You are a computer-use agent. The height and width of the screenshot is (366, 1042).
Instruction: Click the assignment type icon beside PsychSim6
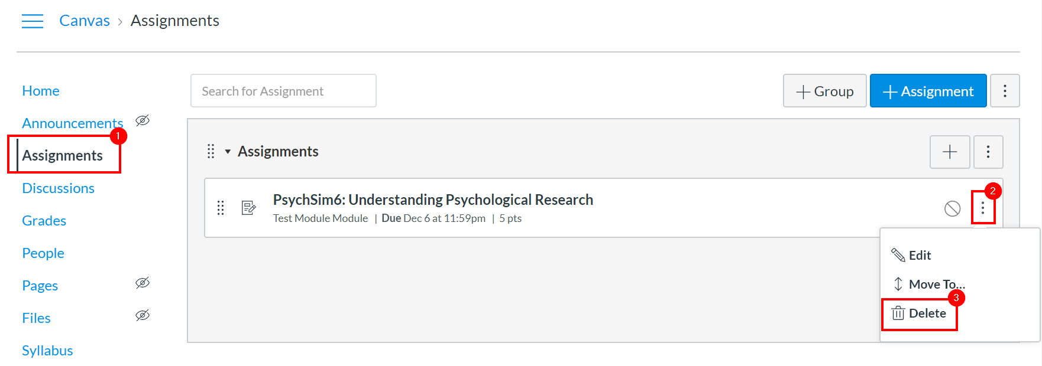[x=249, y=208]
